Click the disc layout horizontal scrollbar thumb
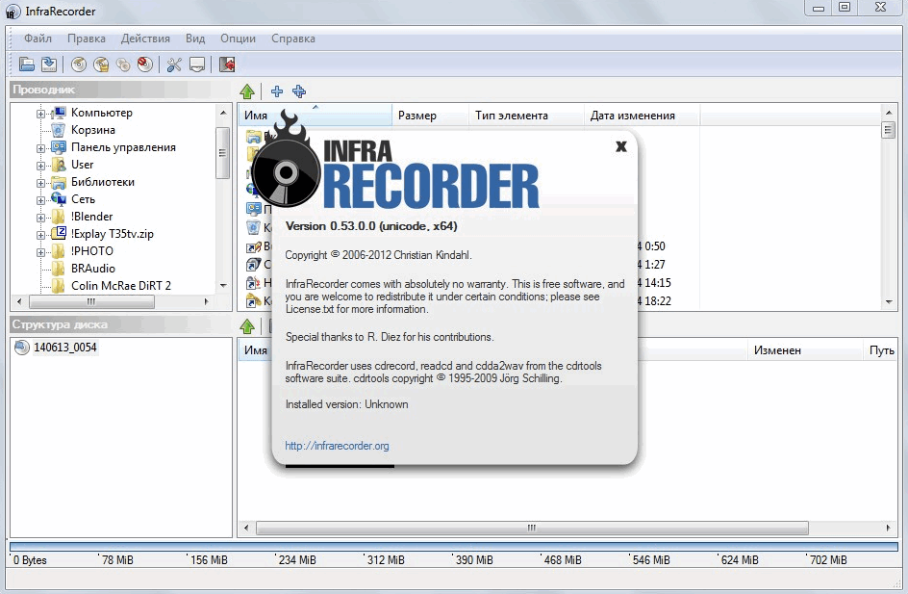 (x=532, y=528)
